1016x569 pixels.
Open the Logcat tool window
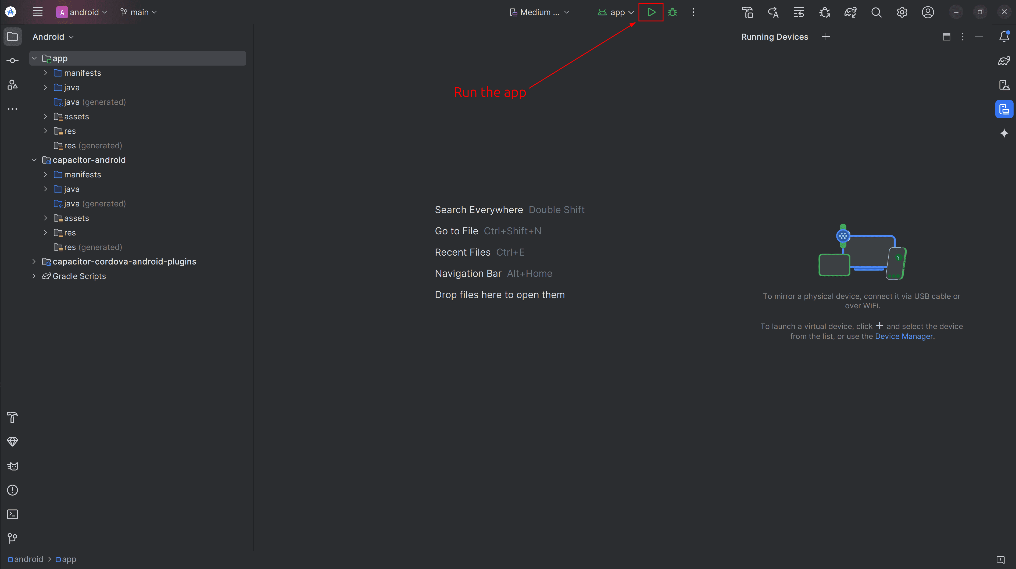pyautogui.click(x=12, y=466)
